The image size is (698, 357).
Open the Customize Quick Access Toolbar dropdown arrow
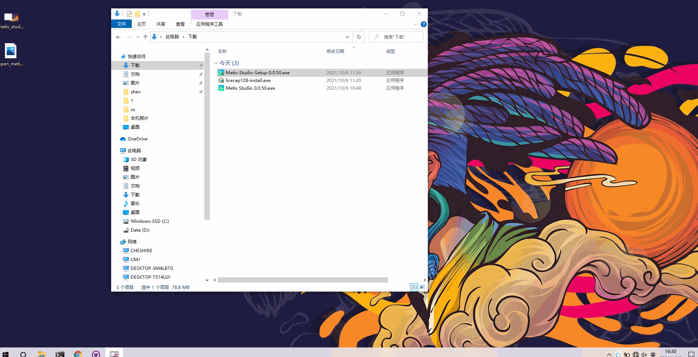[144, 14]
